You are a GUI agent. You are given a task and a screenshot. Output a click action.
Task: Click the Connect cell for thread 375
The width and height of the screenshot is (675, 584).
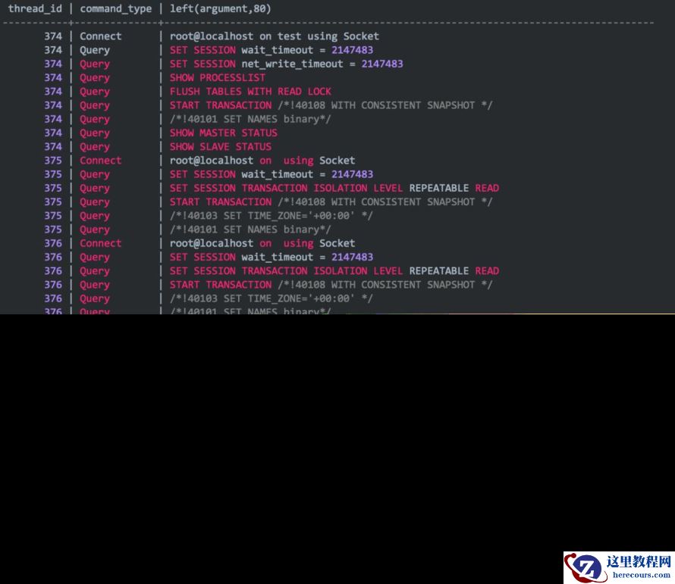tap(100, 160)
